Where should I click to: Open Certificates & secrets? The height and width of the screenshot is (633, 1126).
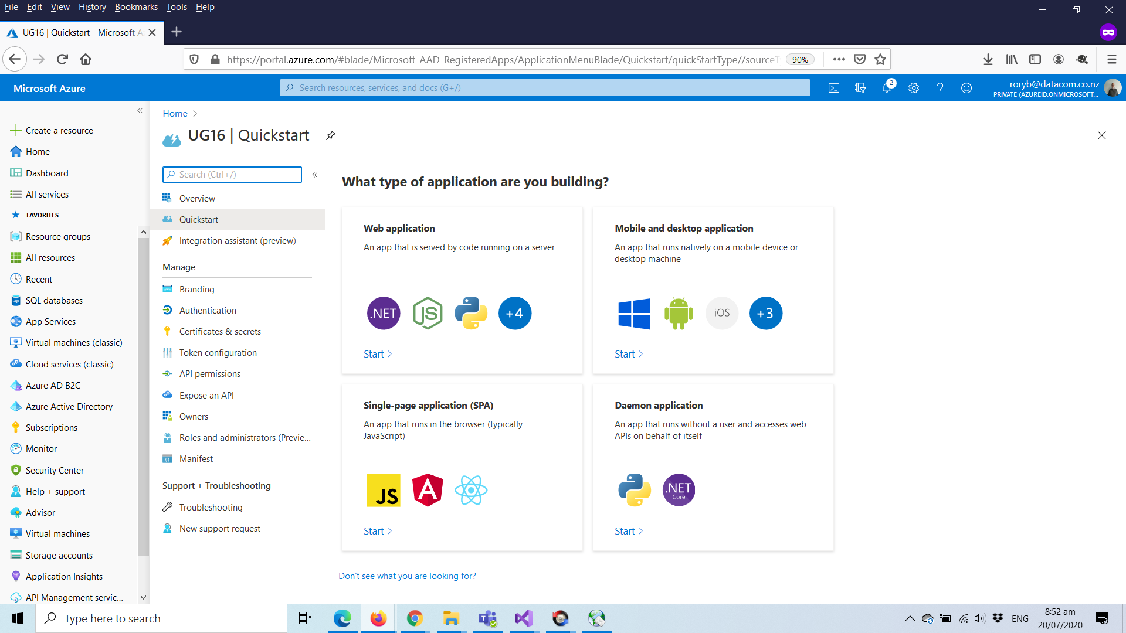pos(220,331)
